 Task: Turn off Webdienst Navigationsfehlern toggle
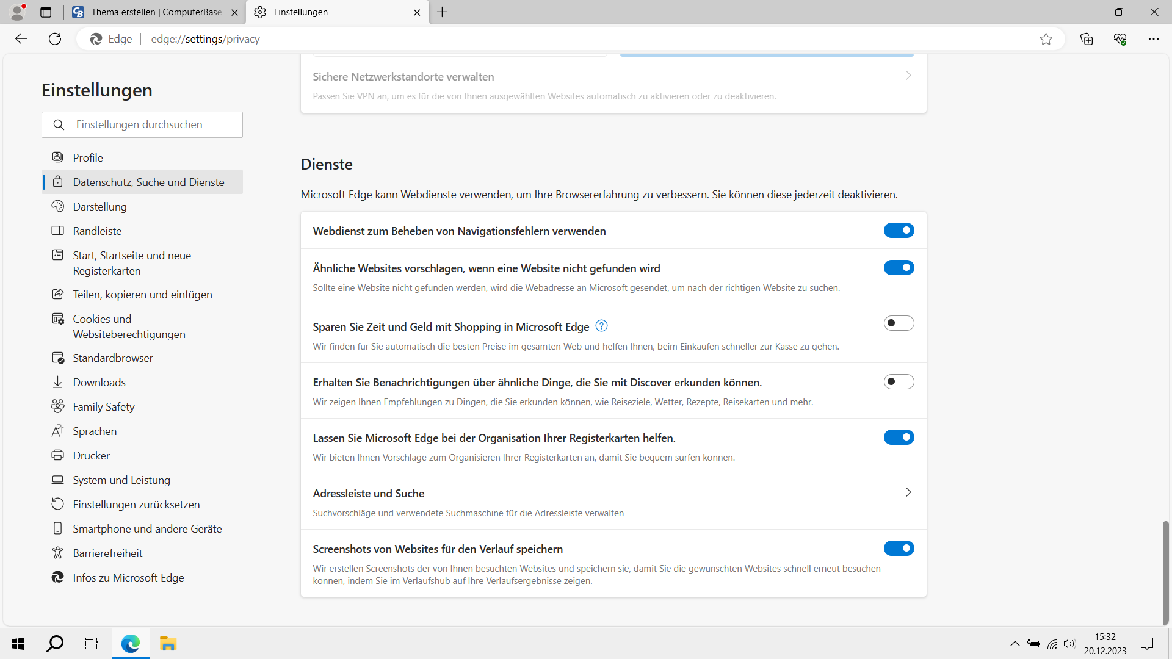pyautogui.click(x=899, y=230)
